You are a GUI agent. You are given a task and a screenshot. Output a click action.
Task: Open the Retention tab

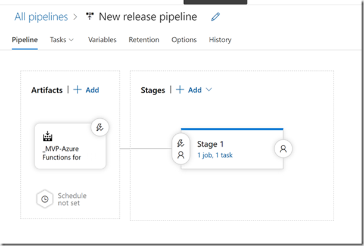coord(144,40)
